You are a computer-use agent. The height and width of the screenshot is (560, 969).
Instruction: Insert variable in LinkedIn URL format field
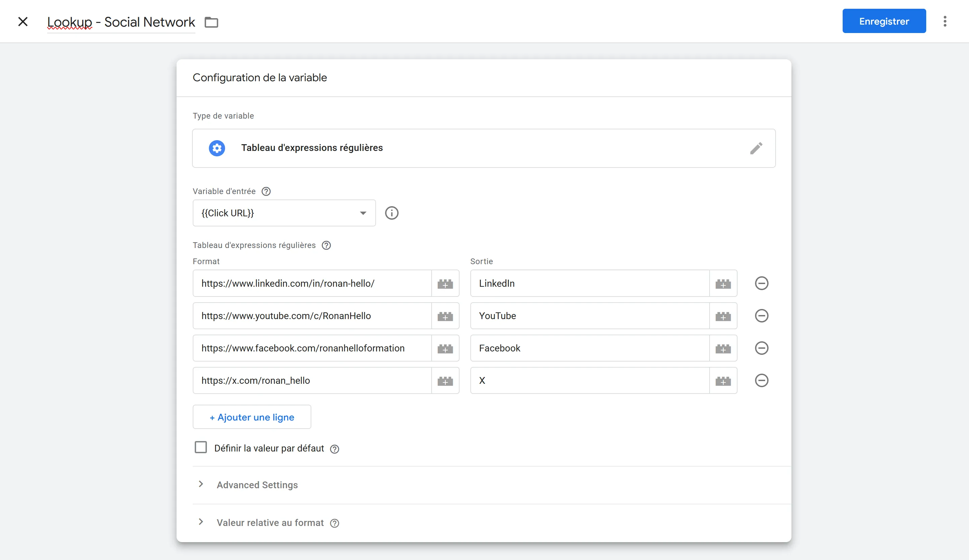coord(445,283)
